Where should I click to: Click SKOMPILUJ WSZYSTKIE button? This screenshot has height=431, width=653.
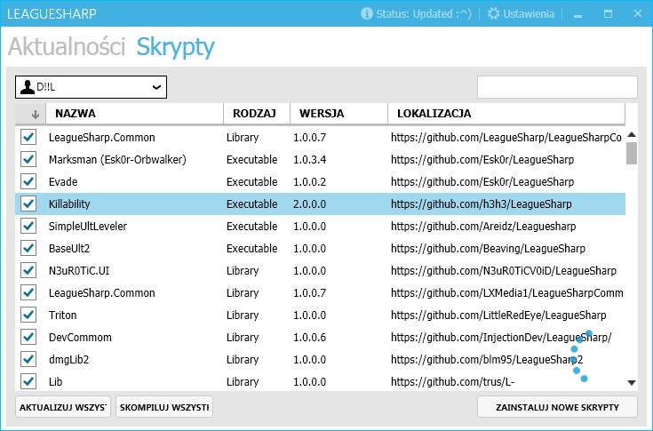[164, 407]
